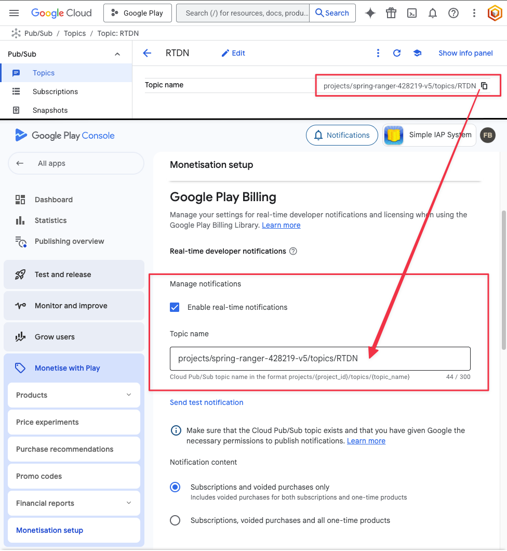
Task: Collapse the Pub/Sub sidebar section
Action: (x=117, y=54)
